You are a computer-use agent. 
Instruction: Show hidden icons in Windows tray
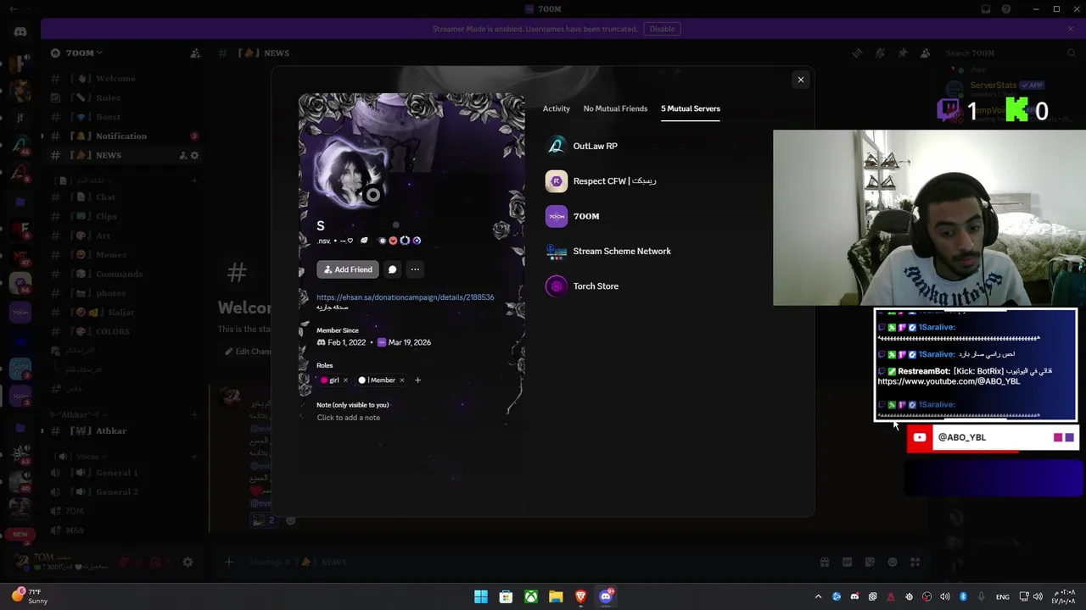[x=818, y=596]
